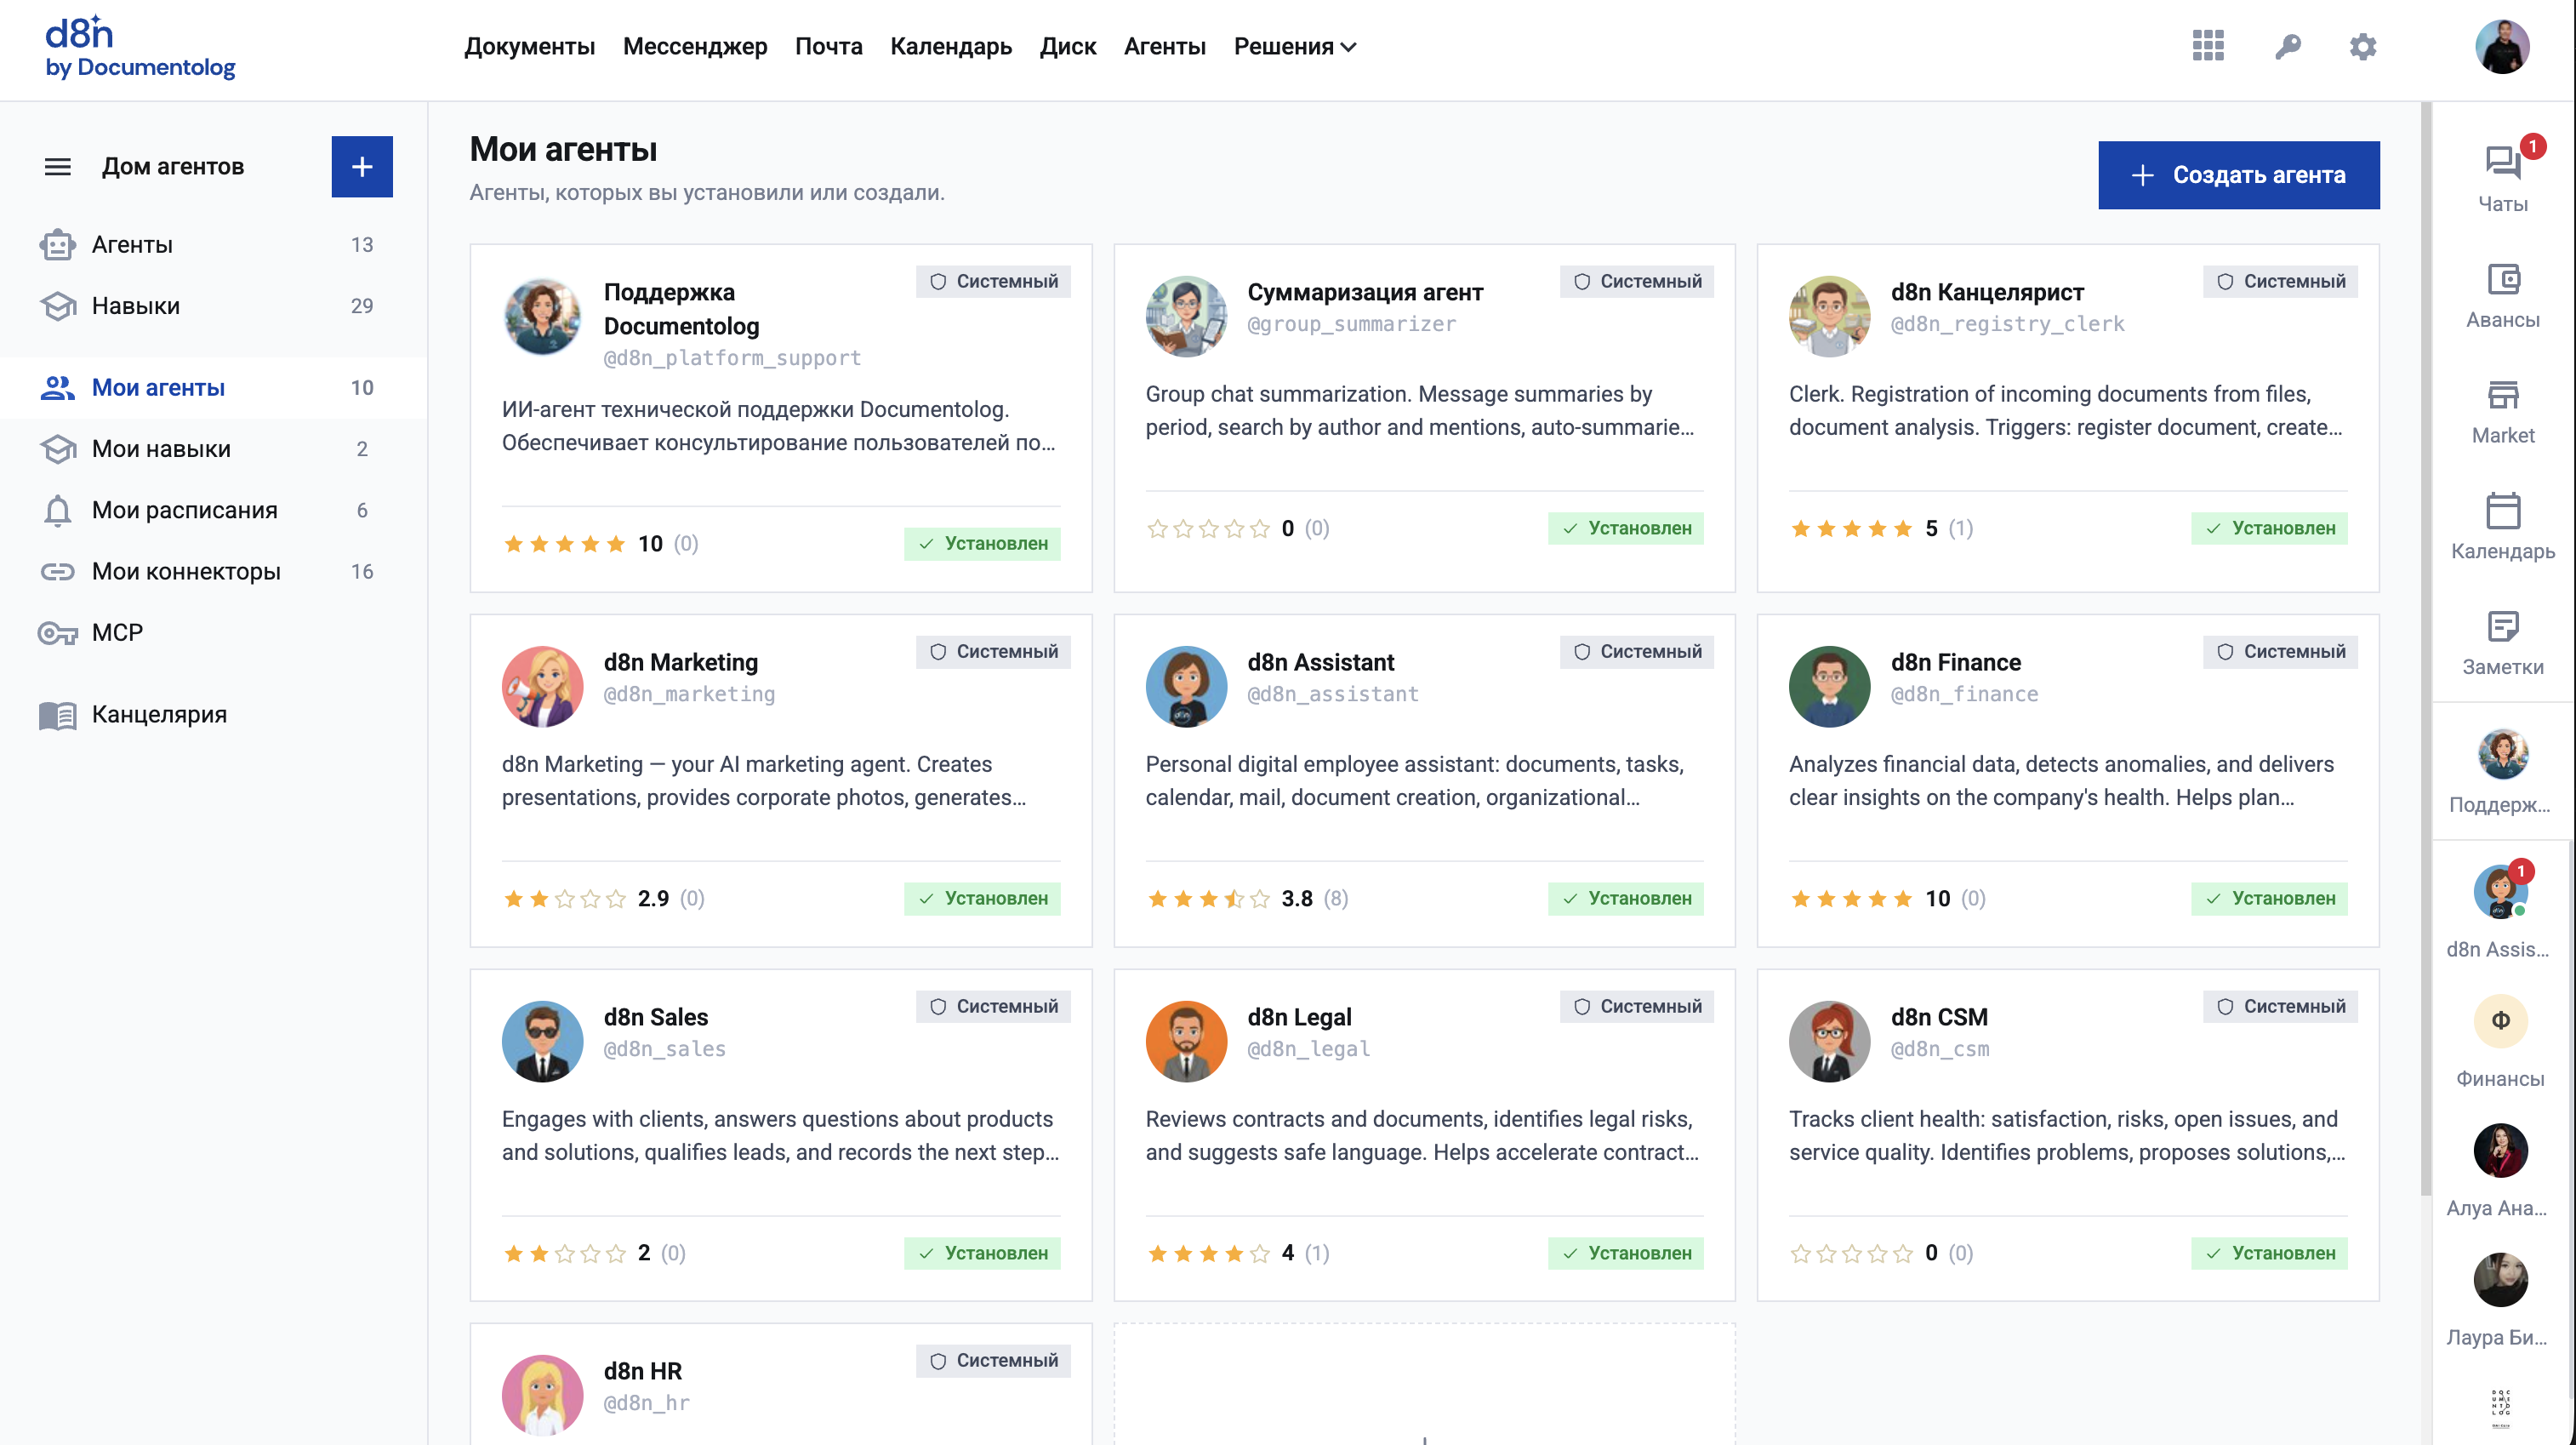
Task: Open d8n Assistant card avatar
Action: pos(1186,686)
